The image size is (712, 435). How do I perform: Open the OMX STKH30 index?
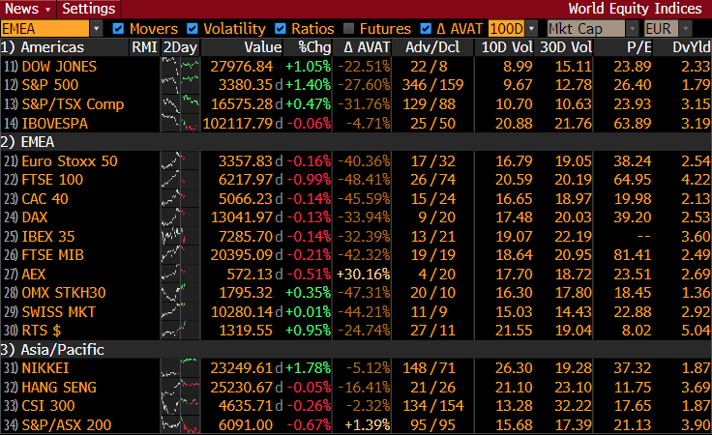click(x=64, y=293)
